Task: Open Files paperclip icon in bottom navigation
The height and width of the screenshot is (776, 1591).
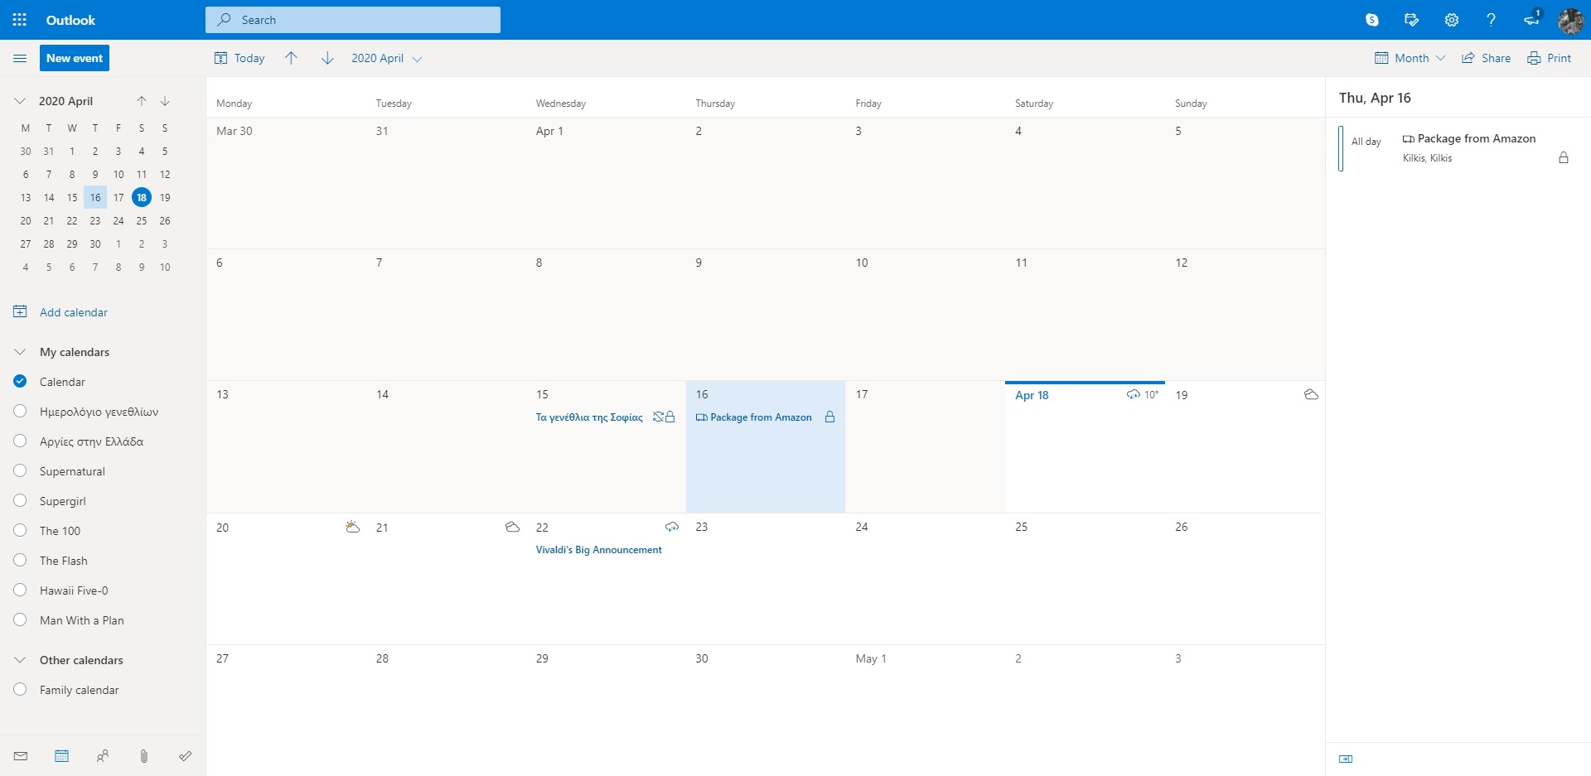Action: click(x=144, y=756)
